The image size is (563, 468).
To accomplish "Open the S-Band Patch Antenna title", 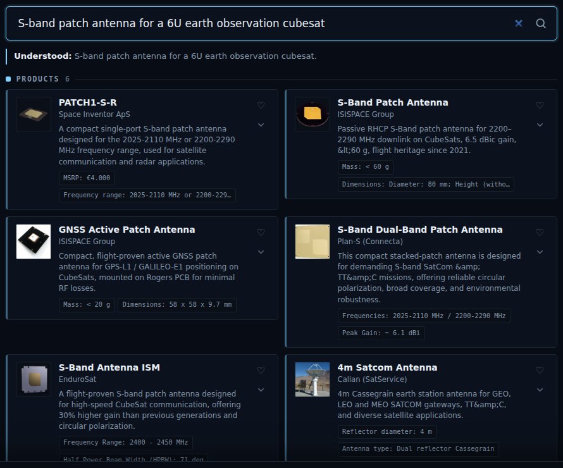I will (393, 102).
